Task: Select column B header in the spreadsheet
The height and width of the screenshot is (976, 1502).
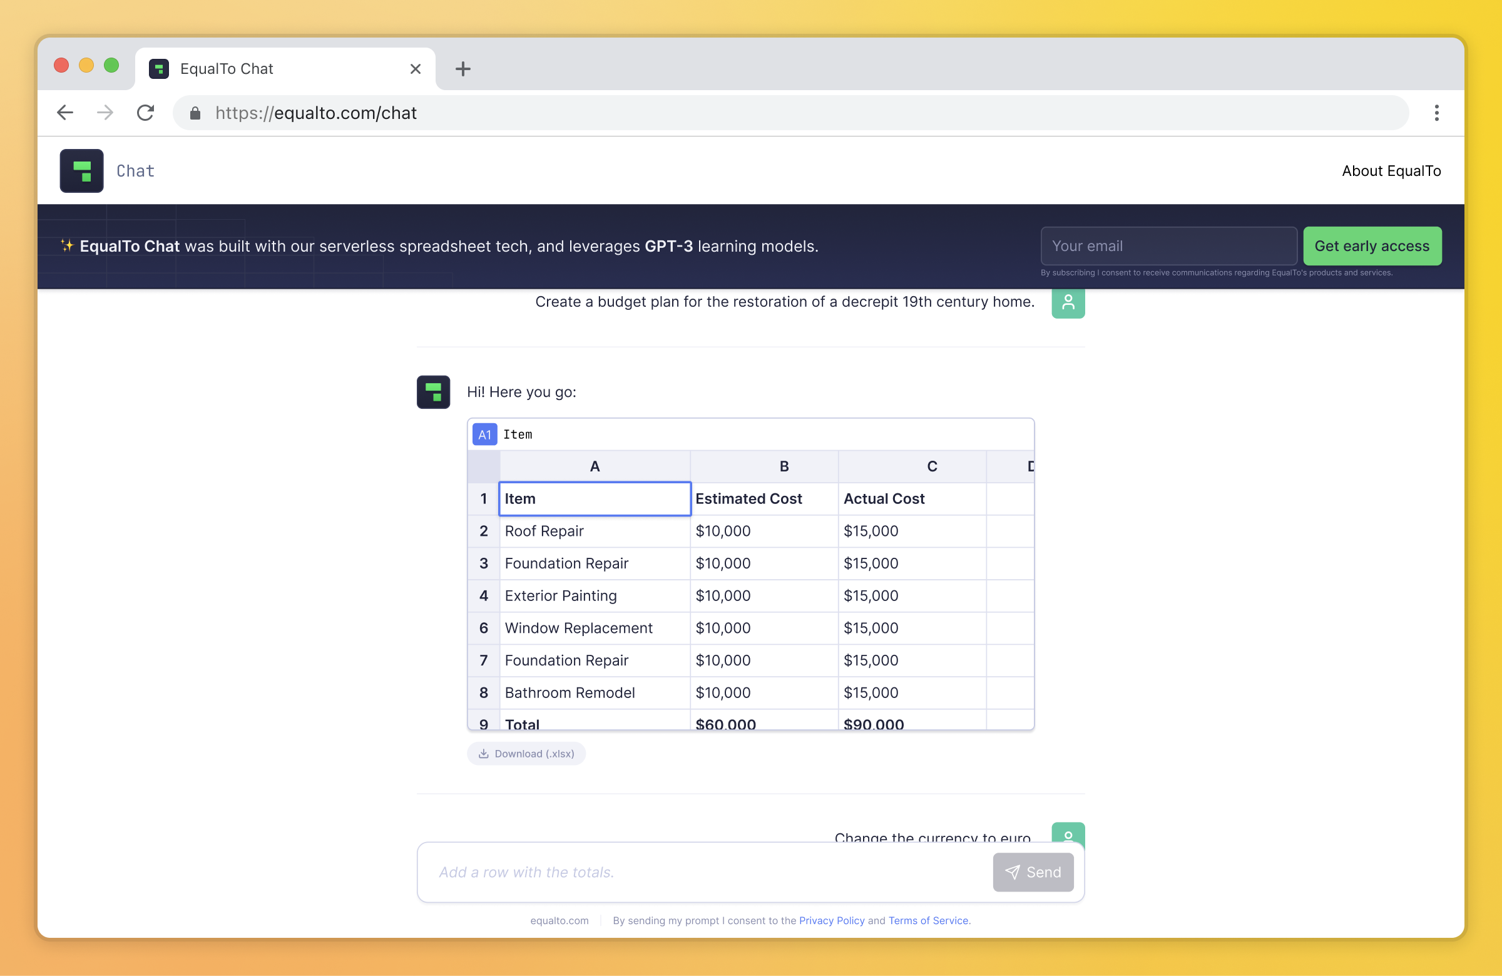Action: pyautogui.click(x=764, y=466)
